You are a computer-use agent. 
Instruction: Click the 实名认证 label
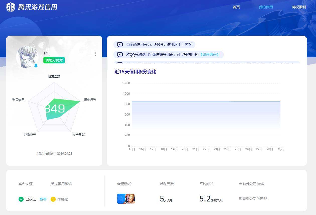pos(26,184)
